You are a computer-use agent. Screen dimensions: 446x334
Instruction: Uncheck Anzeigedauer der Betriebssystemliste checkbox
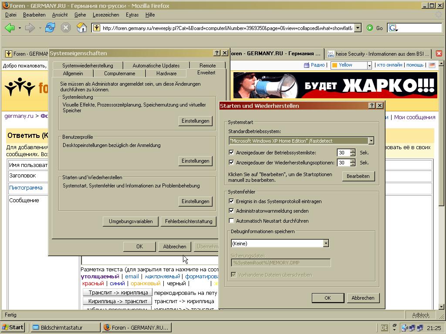click(x=232, y=153)
